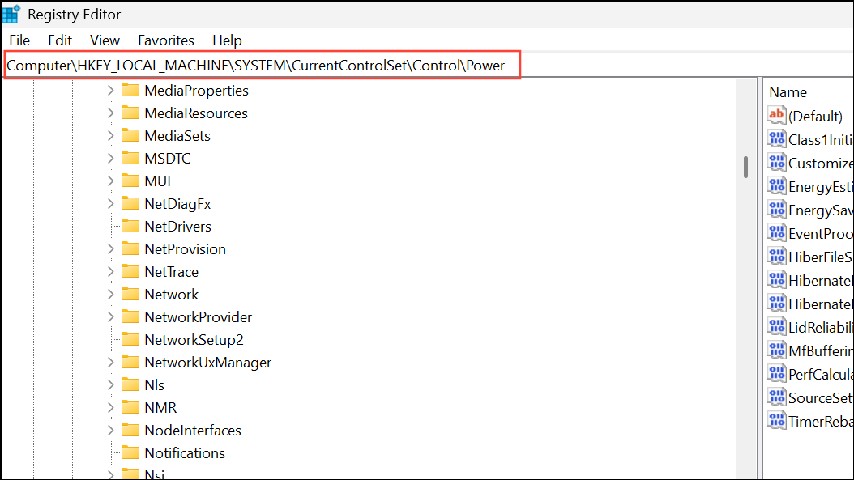
Task: Open the View menu
Action: [x=105, y=40]
